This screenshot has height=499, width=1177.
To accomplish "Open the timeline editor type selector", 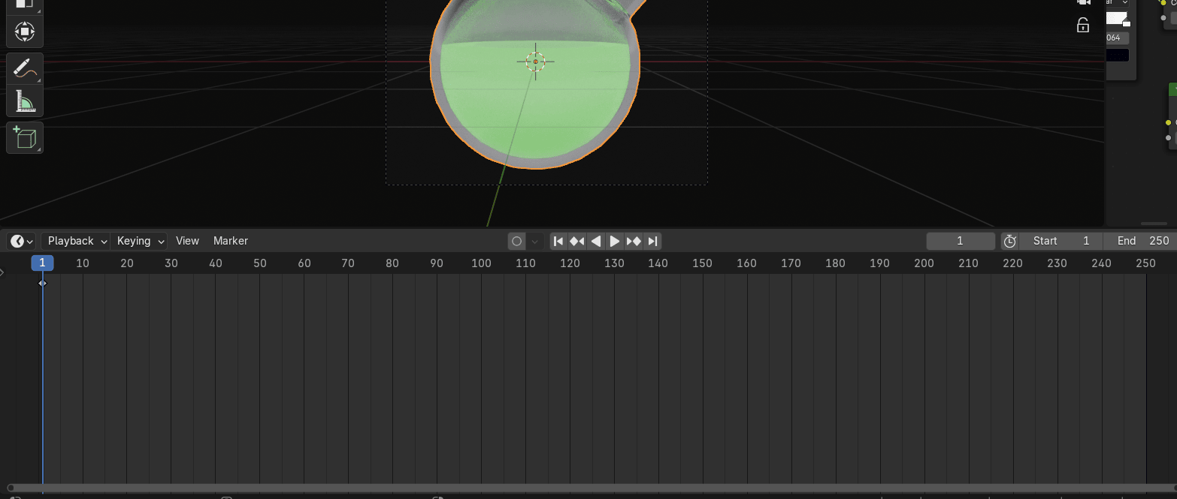I will click(21, 241).
